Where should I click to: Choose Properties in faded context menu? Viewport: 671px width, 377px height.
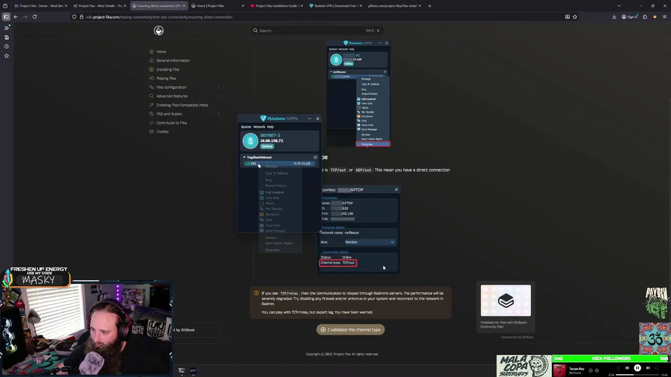coord(272,250)
